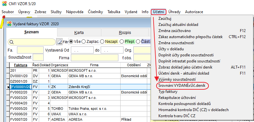Click the Vystavená Od date field
The height and width of the screenshot is (122, 254).
click(x=82, y=50)
